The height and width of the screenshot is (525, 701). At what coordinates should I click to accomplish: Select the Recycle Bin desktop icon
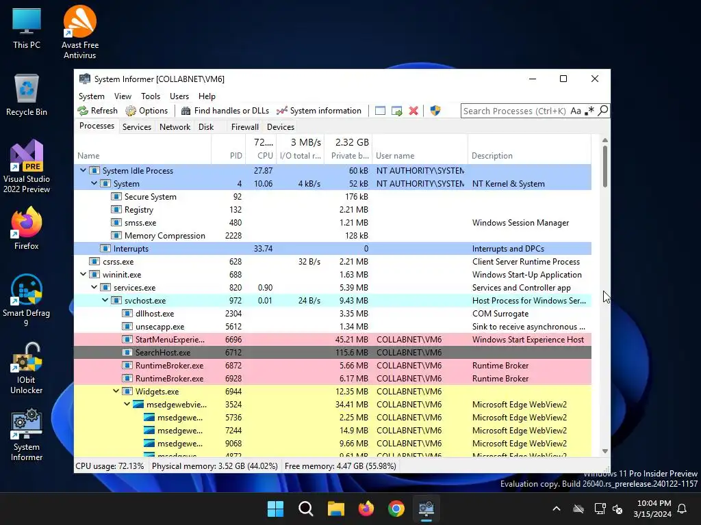[x=27, y=94]
